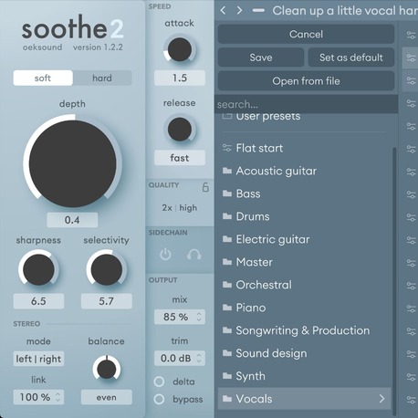This screenshot has height=418, width=418.
Task: Click the release knob
Action: click(x=180, y=130)
